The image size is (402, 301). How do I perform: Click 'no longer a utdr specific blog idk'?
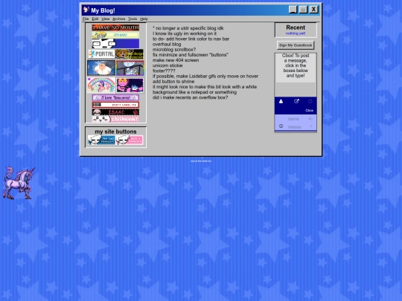point(190,28)
